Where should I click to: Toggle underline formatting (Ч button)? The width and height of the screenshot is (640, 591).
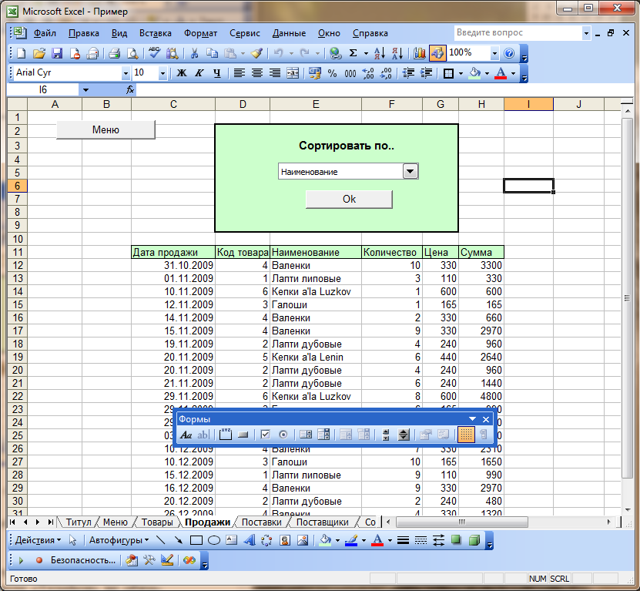pyautogui.click(x=216, y=73)
